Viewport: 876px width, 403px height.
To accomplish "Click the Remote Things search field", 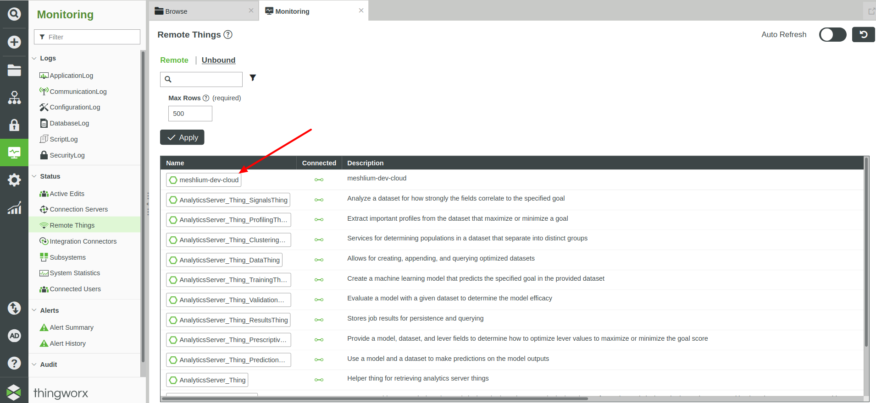I will (201, 79).
